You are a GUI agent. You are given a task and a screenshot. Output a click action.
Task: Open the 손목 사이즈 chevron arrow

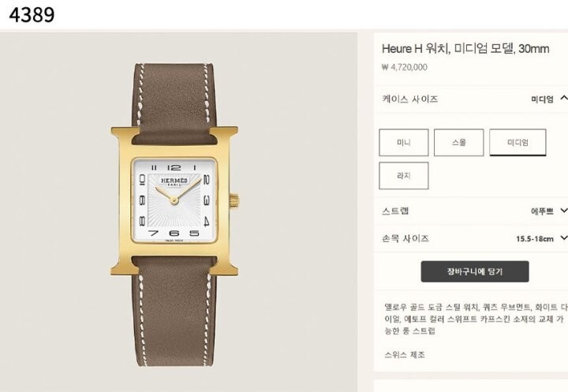point(563,237)
